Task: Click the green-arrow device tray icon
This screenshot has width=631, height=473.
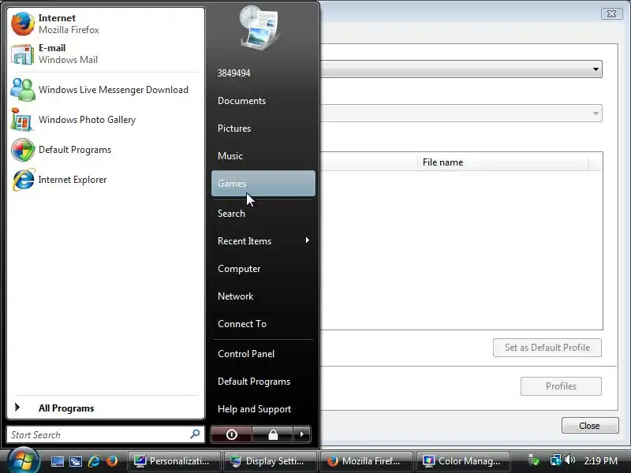Action: click(x=534, y=460)
